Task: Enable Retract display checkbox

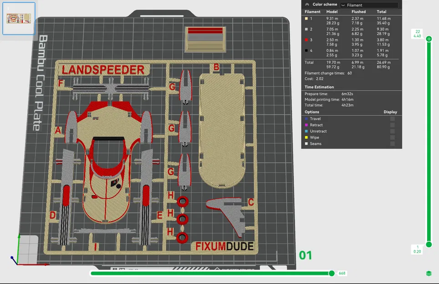Action: pos(393,125)
